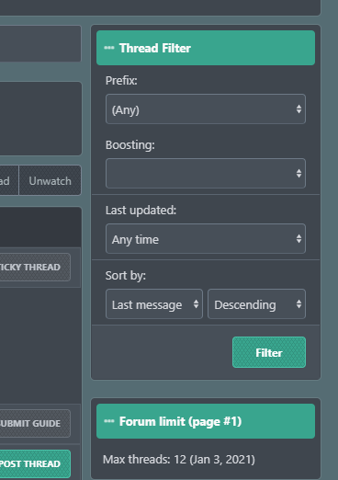338x480 pixels.
Task: Open the empty Boosting dropdown
Action: (x=206, y=174)
